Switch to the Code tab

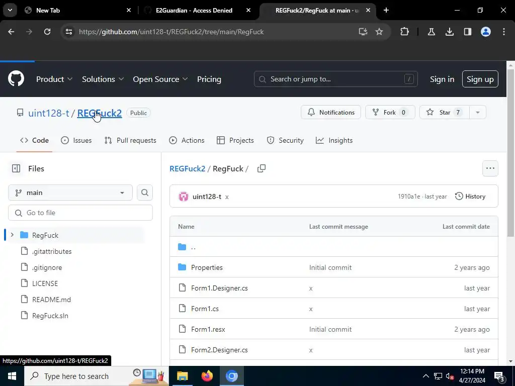(34, 141)
